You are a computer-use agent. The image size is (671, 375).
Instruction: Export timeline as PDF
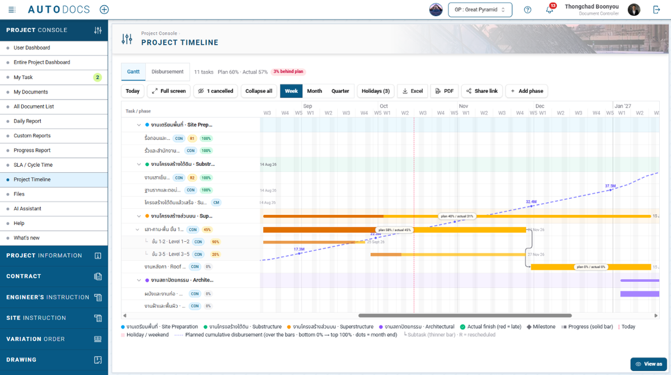(444, 91)
